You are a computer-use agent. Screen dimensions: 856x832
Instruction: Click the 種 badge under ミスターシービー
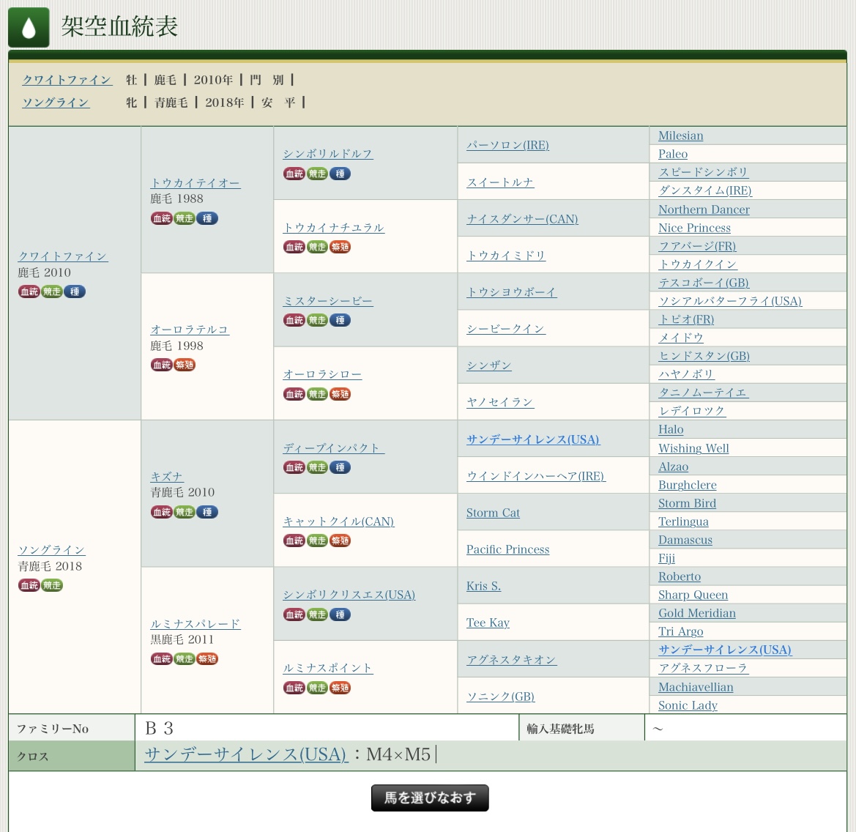(x=340, y=320)
